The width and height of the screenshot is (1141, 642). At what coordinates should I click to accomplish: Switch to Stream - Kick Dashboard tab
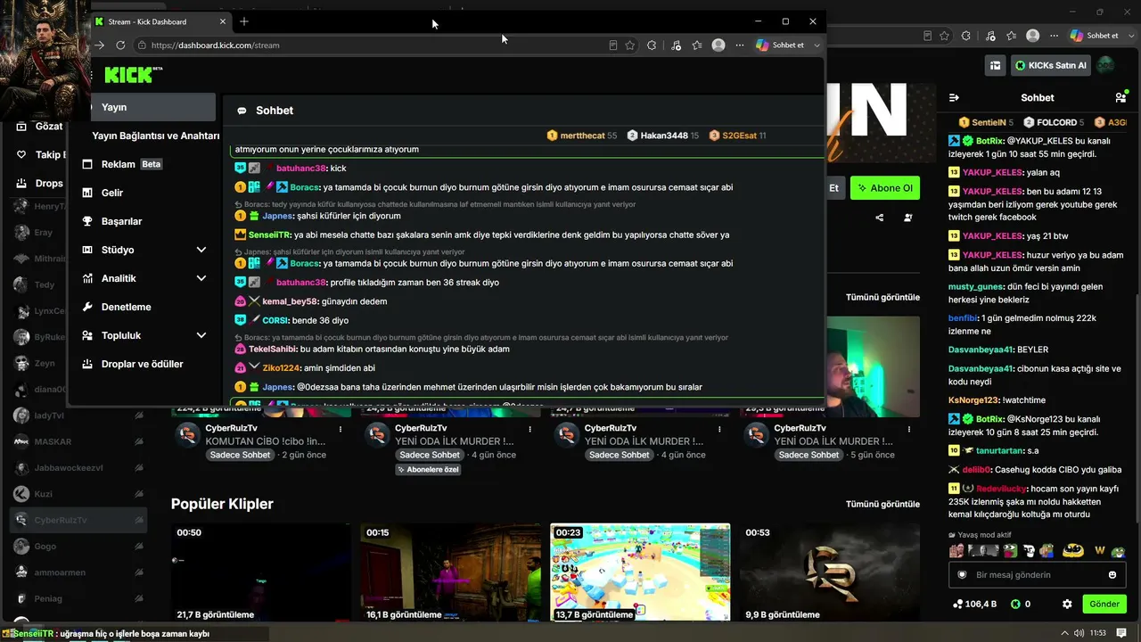click(x=160, y=21)
